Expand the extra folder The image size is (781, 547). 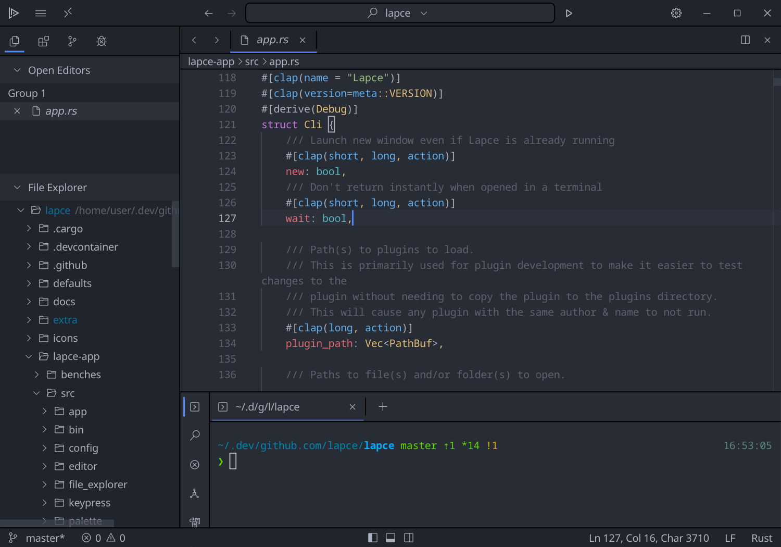29,320
